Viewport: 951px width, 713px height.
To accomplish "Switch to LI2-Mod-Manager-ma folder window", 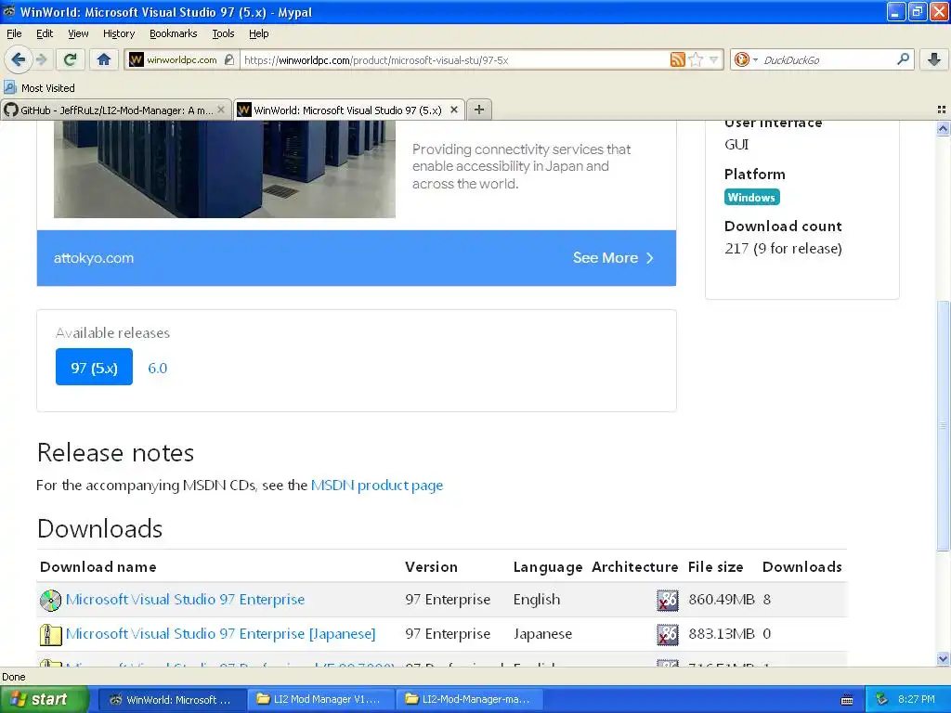I will coord(468,699).
